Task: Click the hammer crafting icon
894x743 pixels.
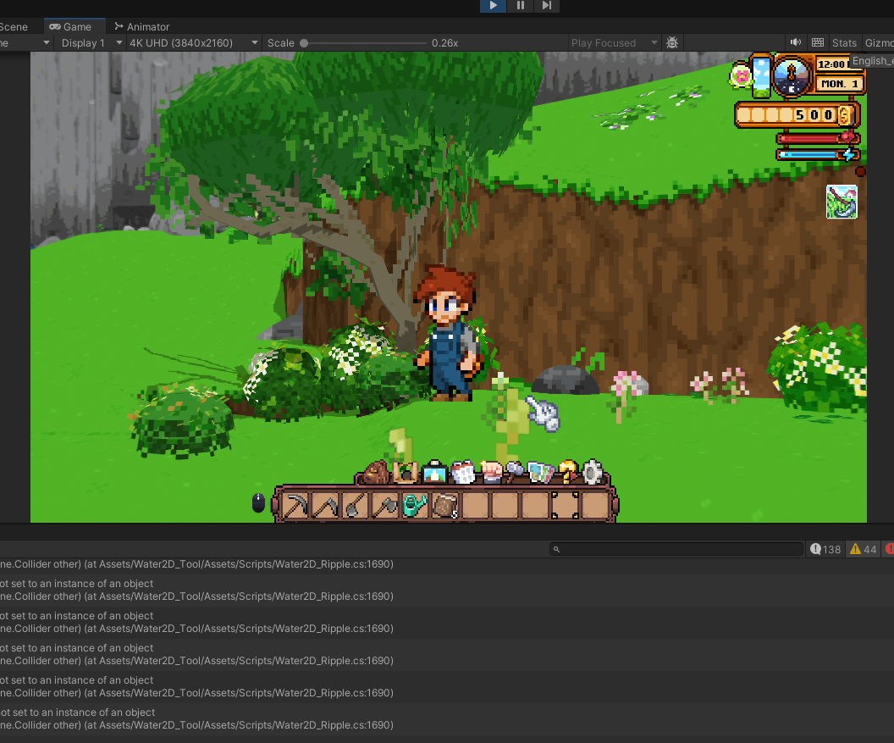Action: point(513,471)
